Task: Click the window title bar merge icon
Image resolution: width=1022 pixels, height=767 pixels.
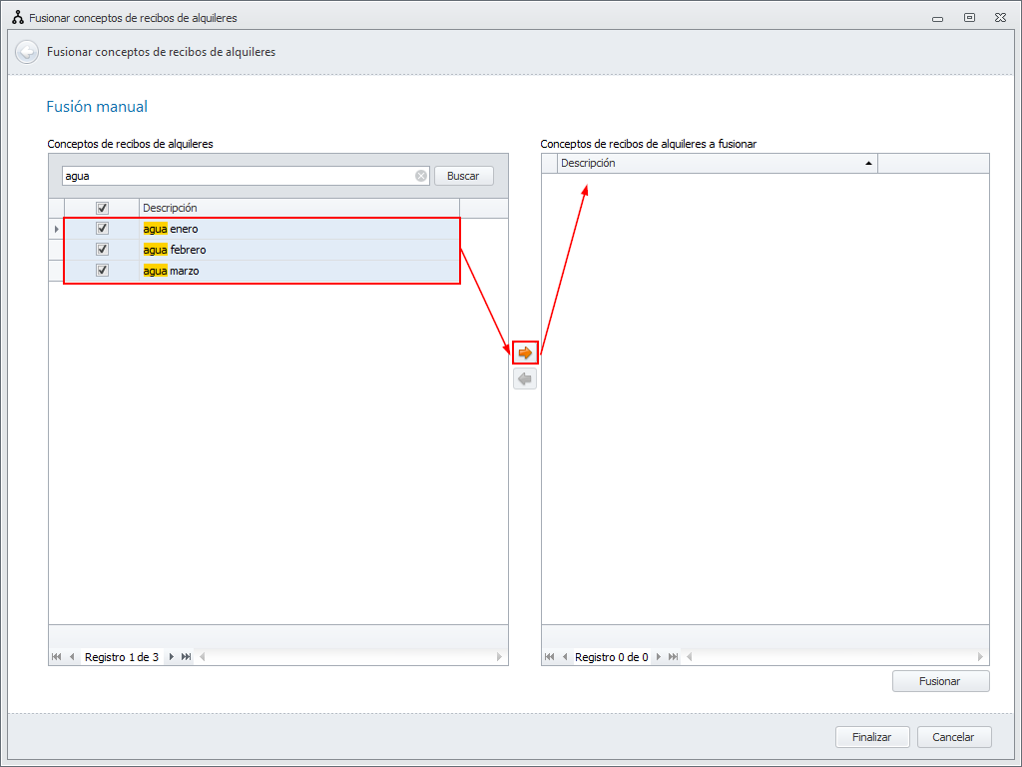Action: 18,18
